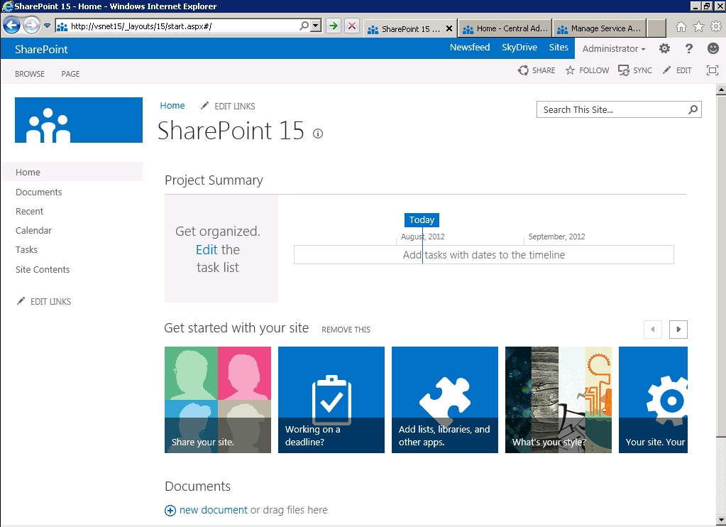726x527 pixels.
Task: Advance the Get started tiles with right arrow
Action: [x=678, y=329]
